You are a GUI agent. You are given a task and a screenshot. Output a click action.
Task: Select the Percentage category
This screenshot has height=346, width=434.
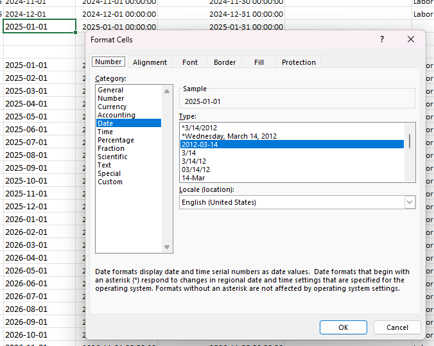click(116, 140)
